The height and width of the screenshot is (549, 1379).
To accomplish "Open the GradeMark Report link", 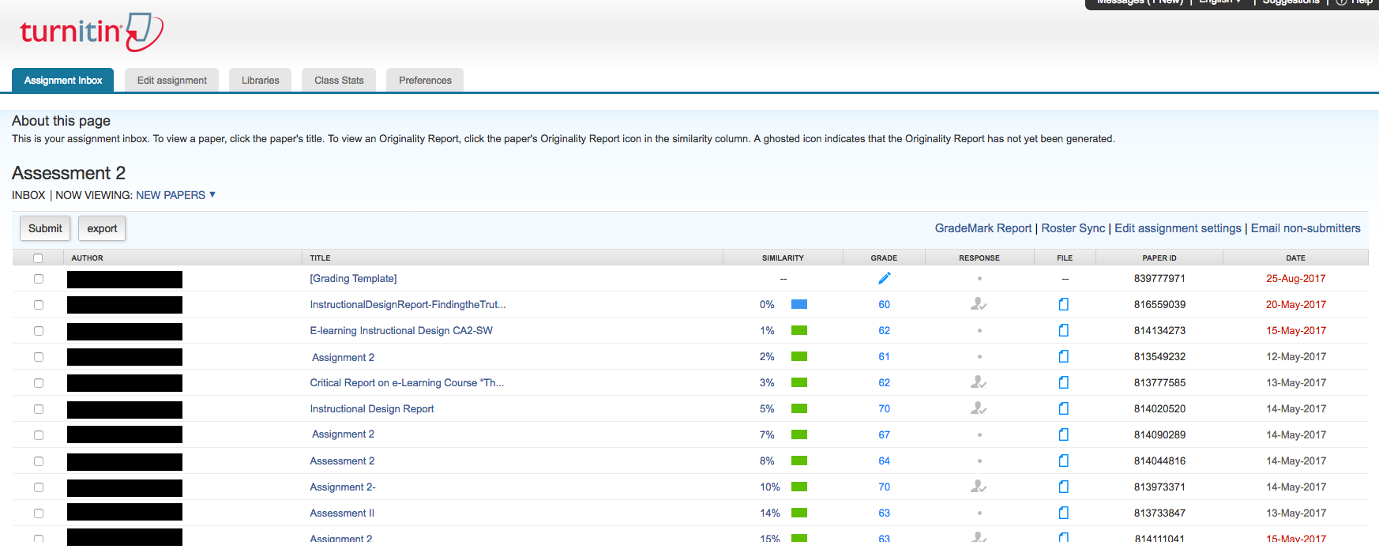I will click(983, 228).
